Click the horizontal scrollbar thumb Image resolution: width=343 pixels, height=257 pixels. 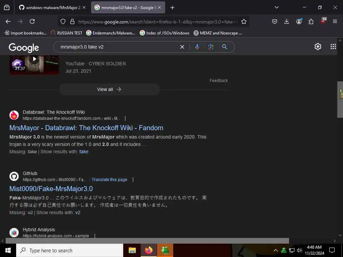147,241
